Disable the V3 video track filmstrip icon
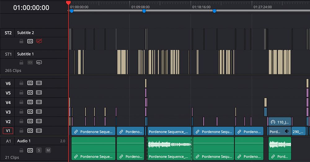Image resolution: width=310 pixels, height=162 pixels. (39, 112)
